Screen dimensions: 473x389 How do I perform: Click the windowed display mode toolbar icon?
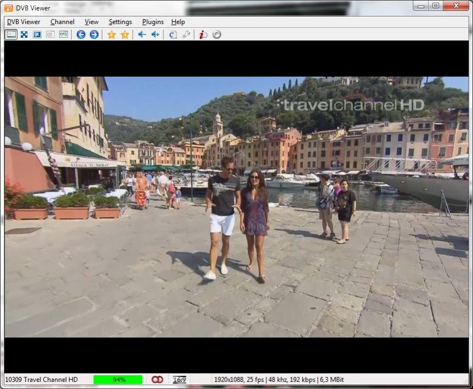pos(11,35)
